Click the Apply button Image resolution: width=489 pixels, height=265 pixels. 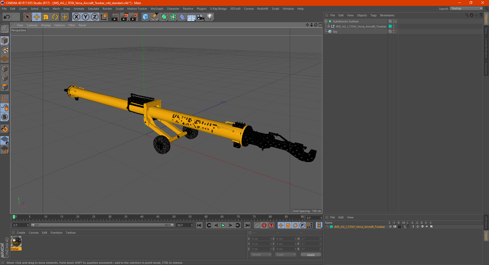tap(311, 255)
